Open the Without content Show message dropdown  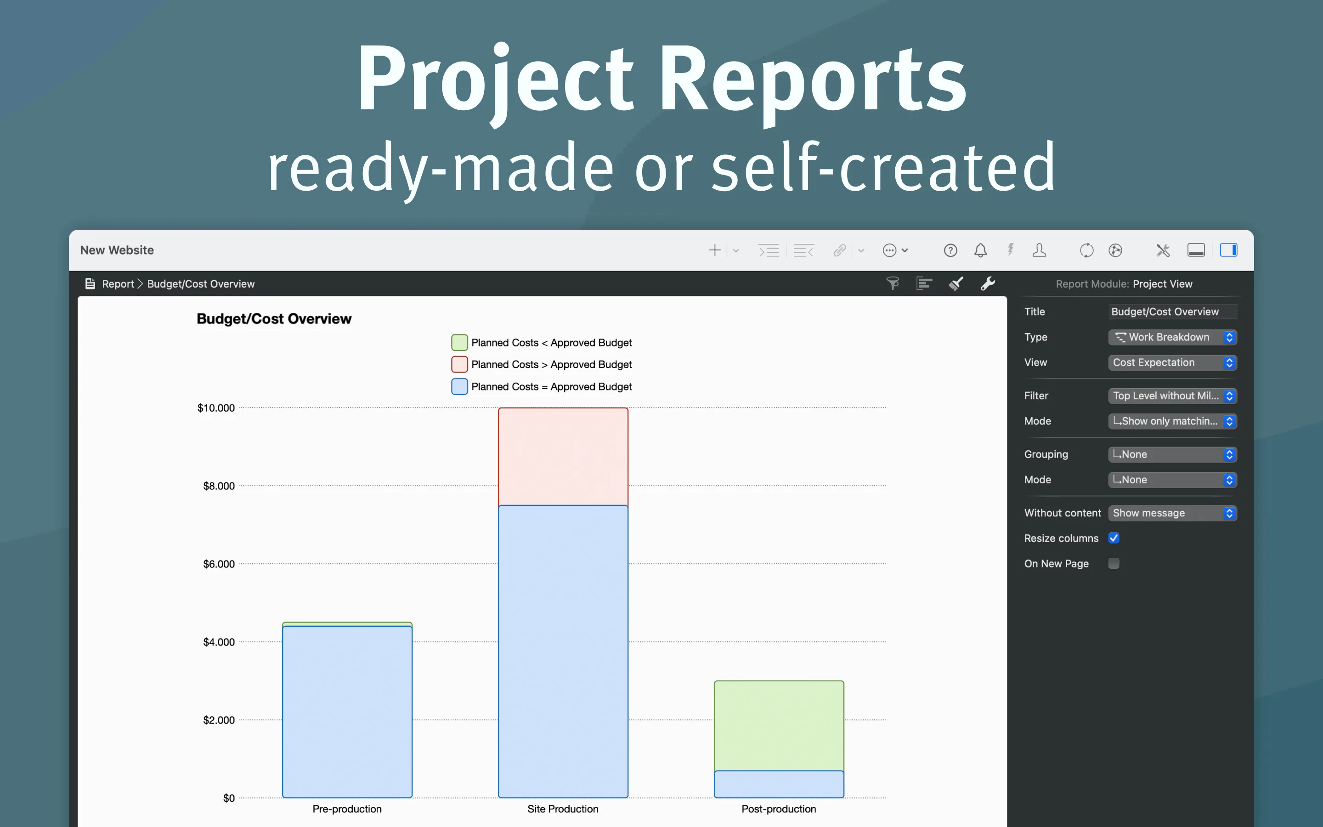click(x=1172, y=512)
